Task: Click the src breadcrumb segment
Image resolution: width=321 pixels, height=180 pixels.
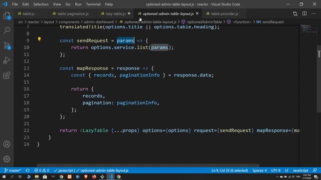Action: [x=21, y=22]
